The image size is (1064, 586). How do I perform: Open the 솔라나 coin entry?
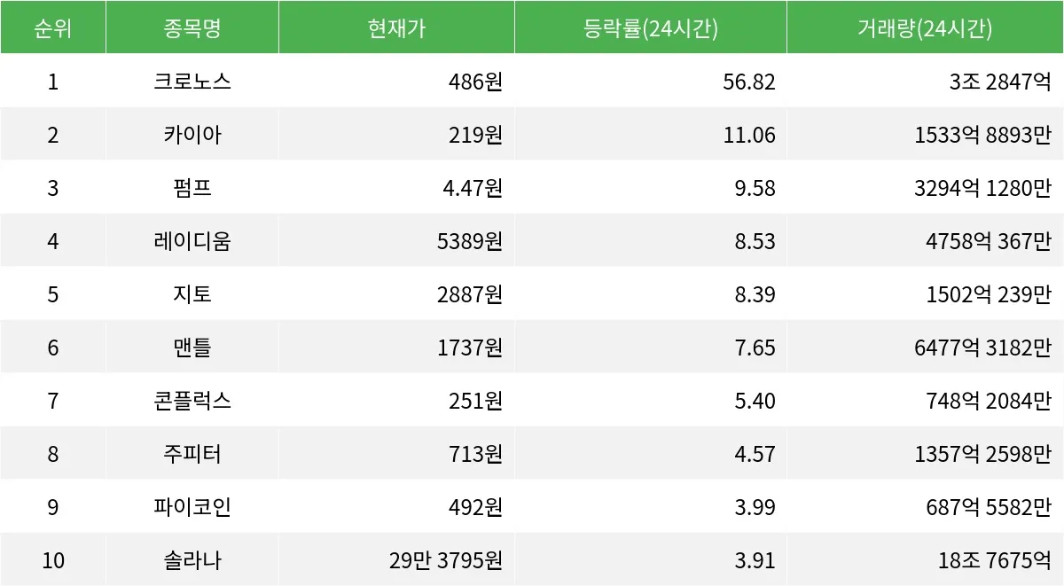192,560
